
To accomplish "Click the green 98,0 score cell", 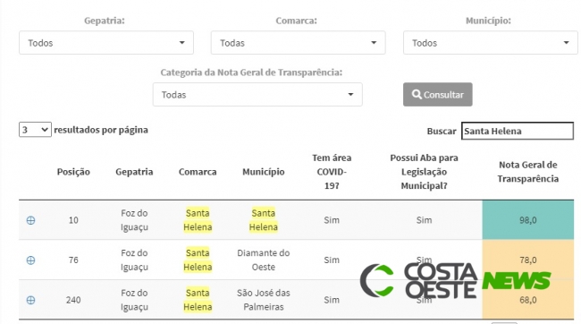I will coord(527,220).
